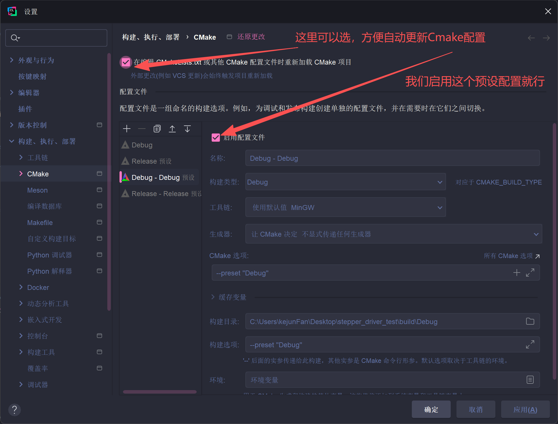This screenshot has height=424, width=558.
Task: Click the 应用(A) button
Action: click(525, 410)
